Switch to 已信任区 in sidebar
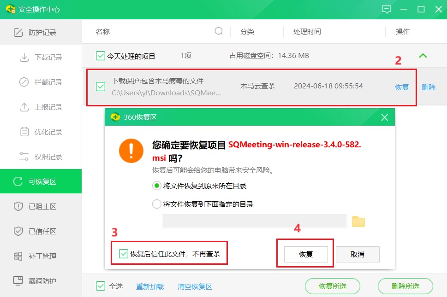This screenshot has height=297, width=447. tap(41, 231)
